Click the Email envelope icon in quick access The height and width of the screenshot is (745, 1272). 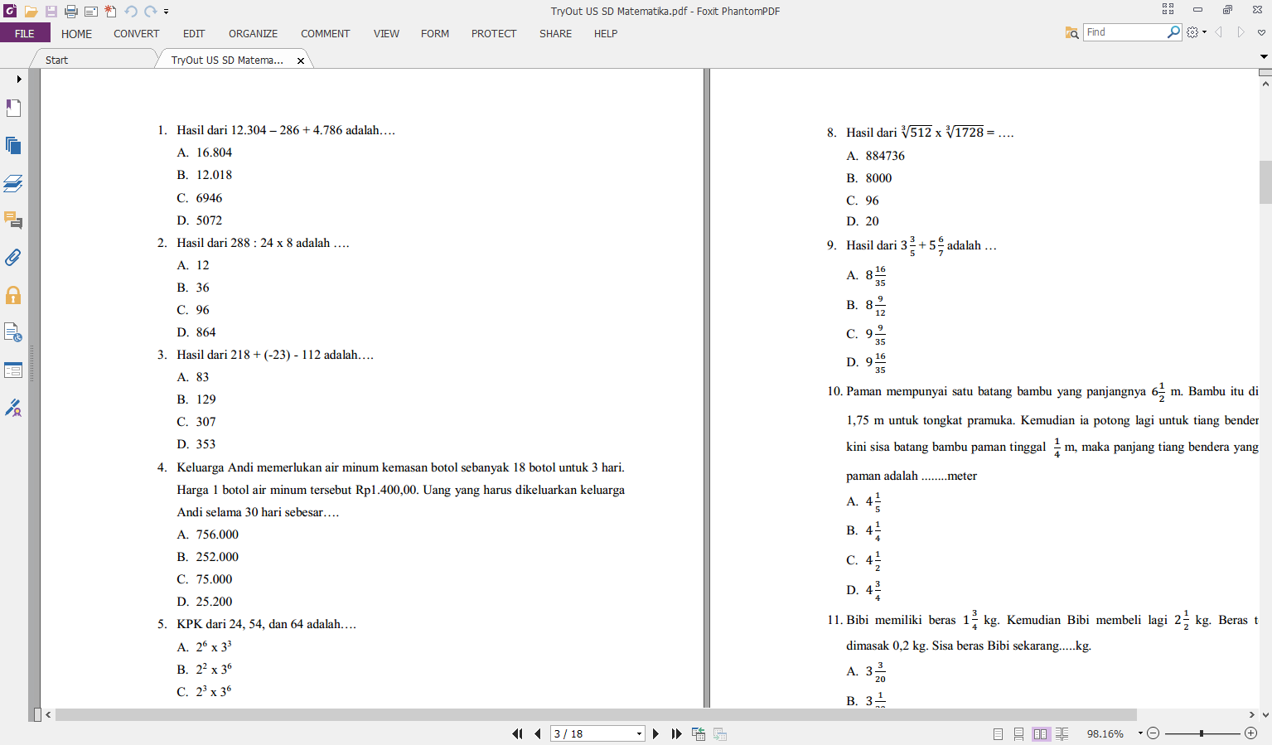(x=91, y=12)
